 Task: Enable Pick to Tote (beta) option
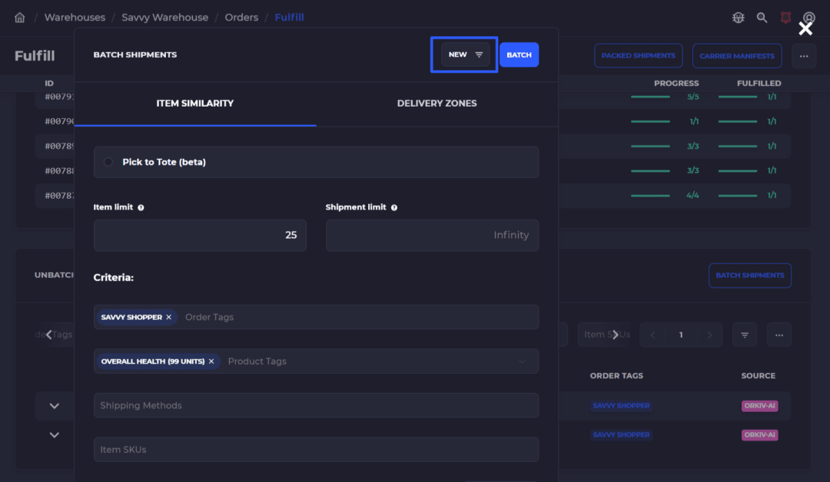click(x=108, y=162)
